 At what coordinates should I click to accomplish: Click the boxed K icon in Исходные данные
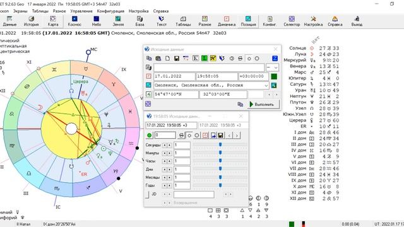point(195,59)
